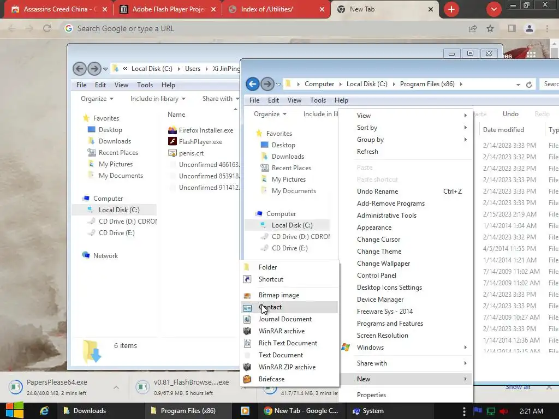The height and width of the screenshot is (419, 559).
Task: Bookmark this tab with the star icon
Action: coord(491,28)
